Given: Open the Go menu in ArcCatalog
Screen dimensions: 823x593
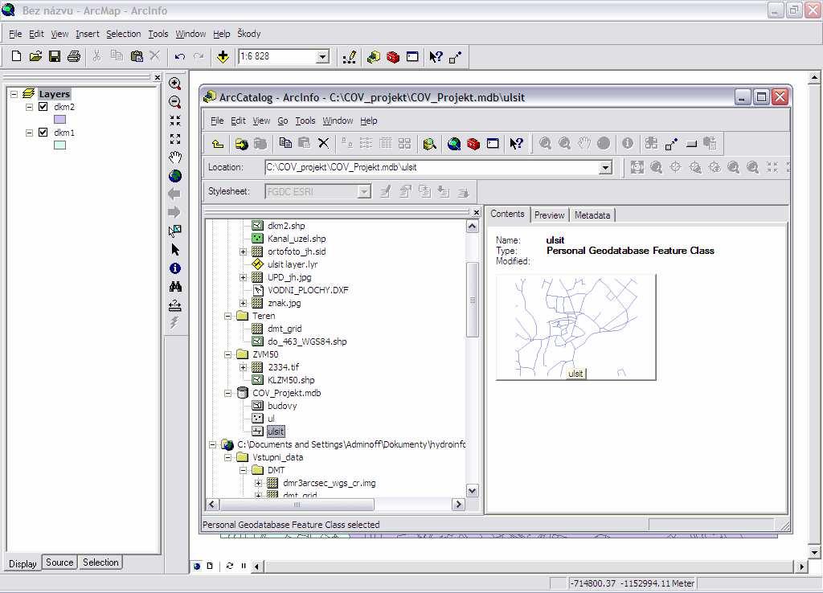Looking at the screenshot, I should pyautogui.click(x=282, y=121).
